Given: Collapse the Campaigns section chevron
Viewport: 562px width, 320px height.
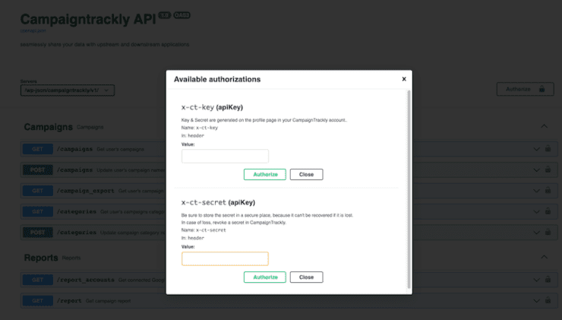Looking at the screenshot, I should [544, 127].
